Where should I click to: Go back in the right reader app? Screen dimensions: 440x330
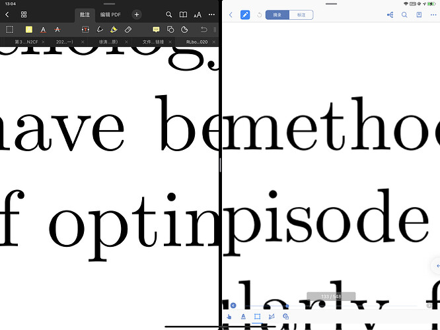point(231,15)
